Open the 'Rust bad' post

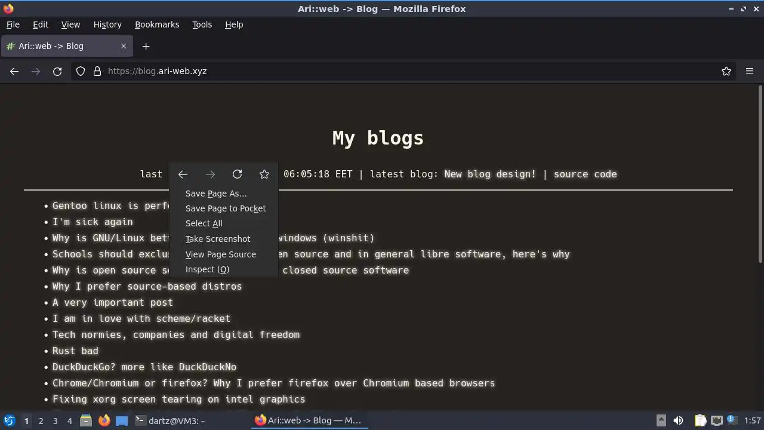click(75, 351)
